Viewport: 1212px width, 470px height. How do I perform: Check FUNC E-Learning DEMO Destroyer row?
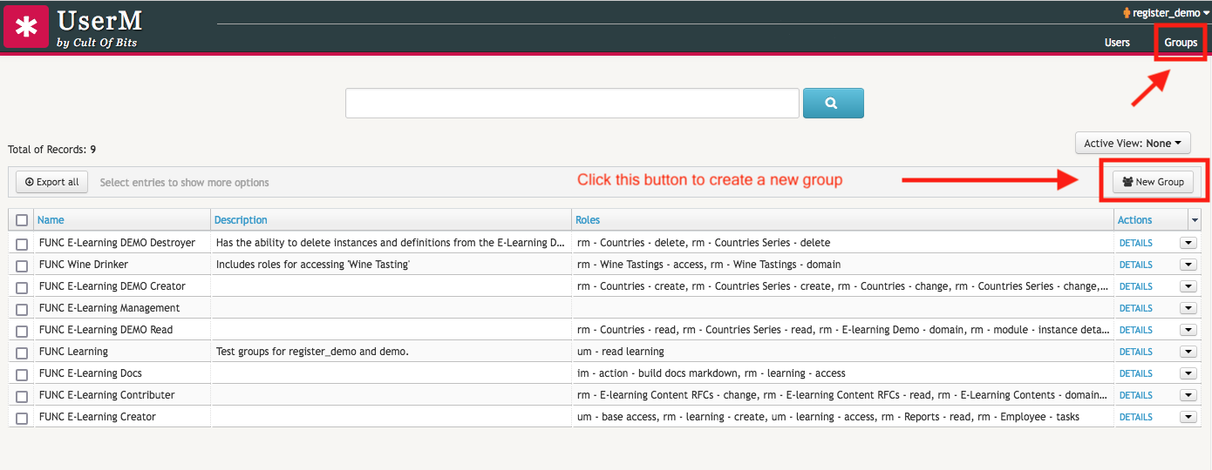tap(22, 244)
